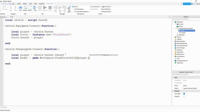The image size is (200, 112).
Task: Click the Filter workspace search field
Action: 186,19
